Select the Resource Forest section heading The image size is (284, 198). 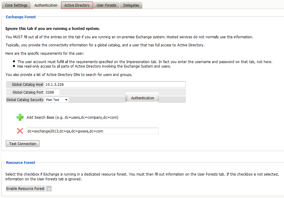21,163
